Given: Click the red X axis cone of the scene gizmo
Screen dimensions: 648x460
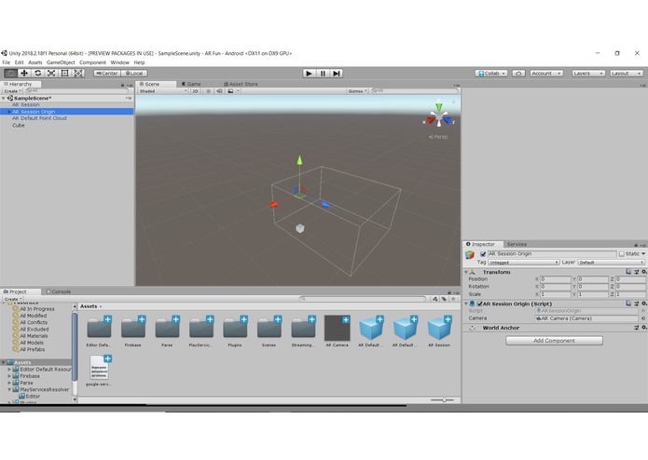Looking at the screenshot, I should [x=430, y=120].
